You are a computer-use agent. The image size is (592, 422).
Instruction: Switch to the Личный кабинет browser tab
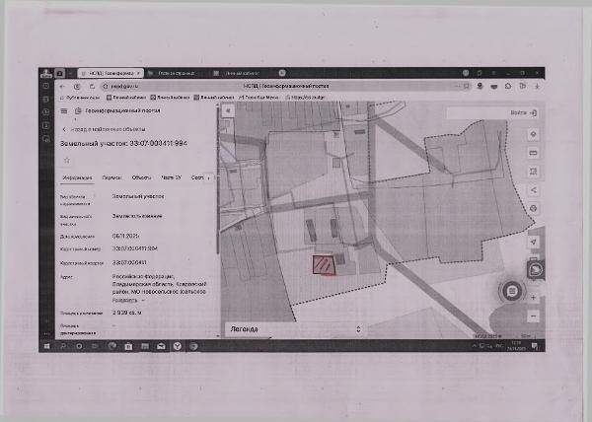tap(242, 73)
